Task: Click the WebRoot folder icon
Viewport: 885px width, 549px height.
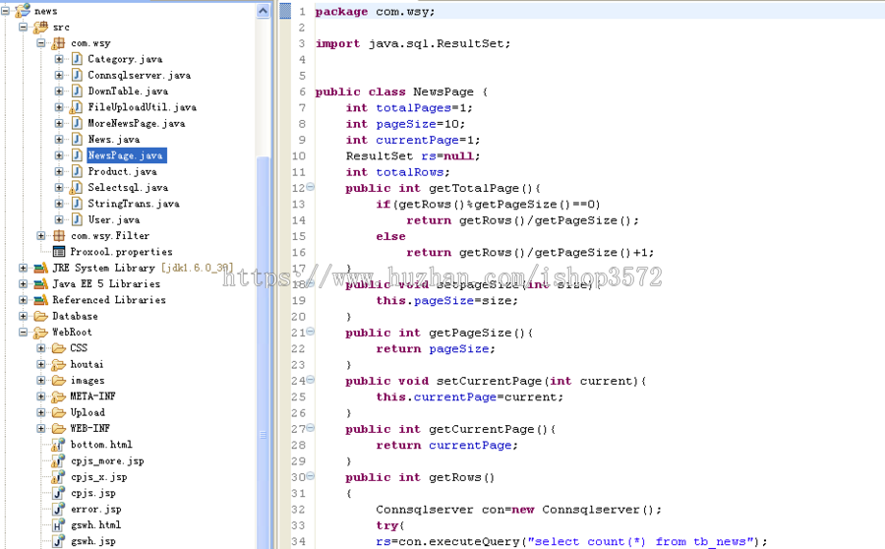Action: pyautogui.click(x=40, y=333)
